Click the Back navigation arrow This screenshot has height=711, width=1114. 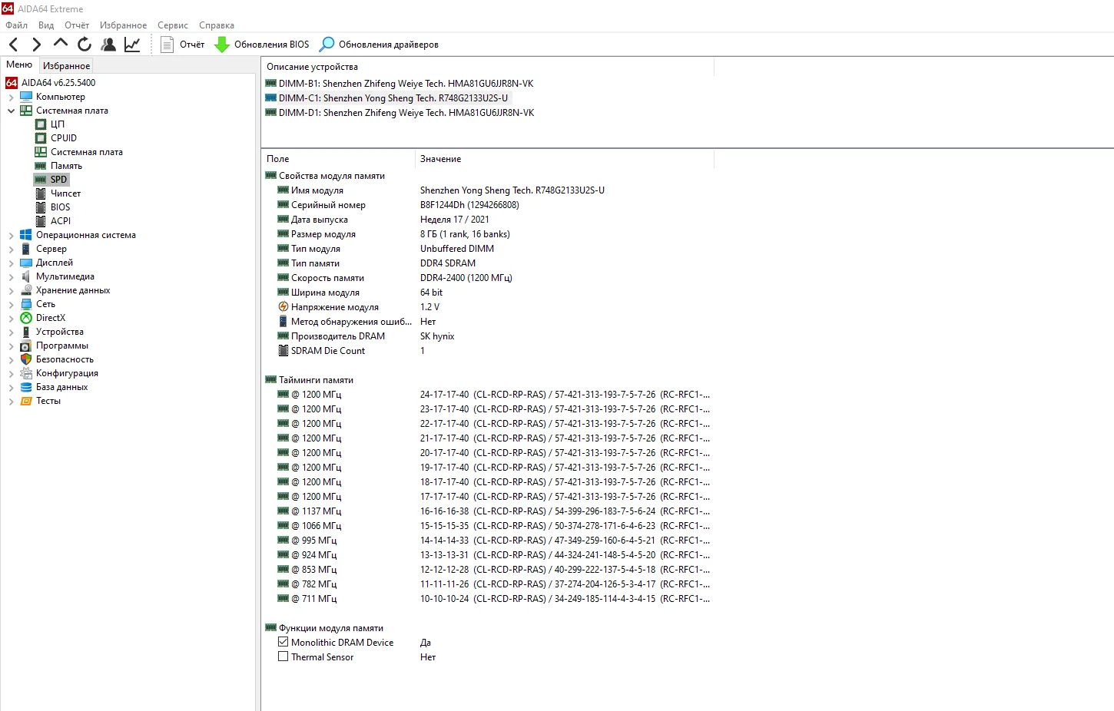pyautogui.click(x=13, y=45)
